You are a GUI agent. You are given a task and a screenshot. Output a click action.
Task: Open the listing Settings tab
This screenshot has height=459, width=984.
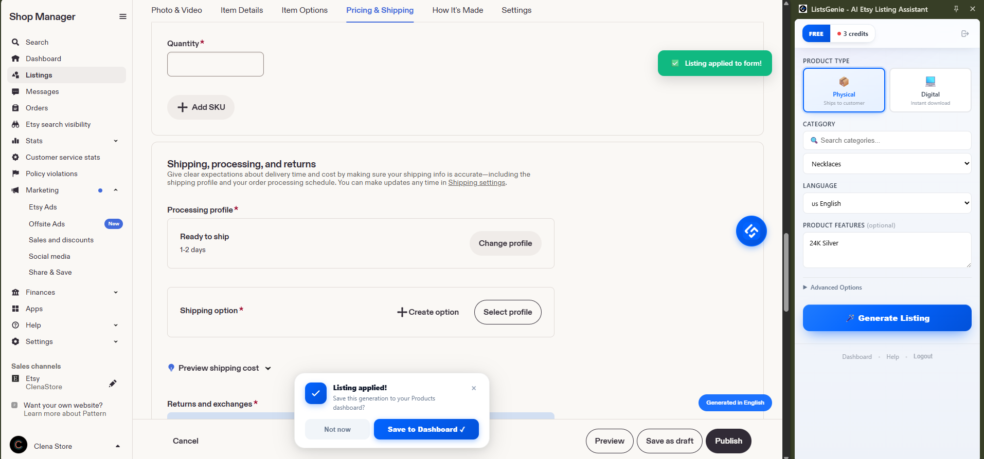516,10
